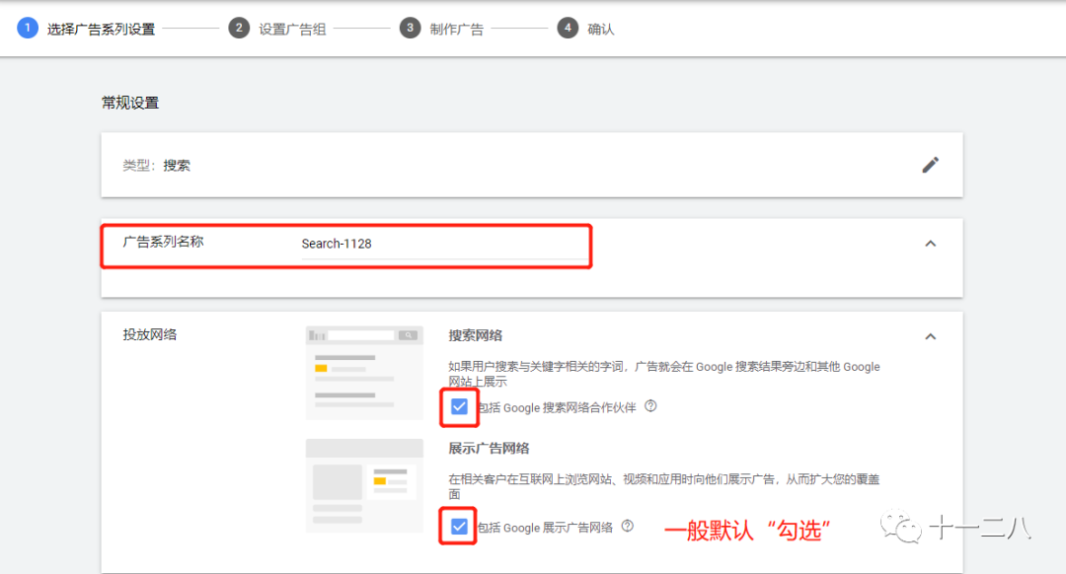The image size is (1066, 574).
Task: Click the 常规设置 heading
Action: 130,103
